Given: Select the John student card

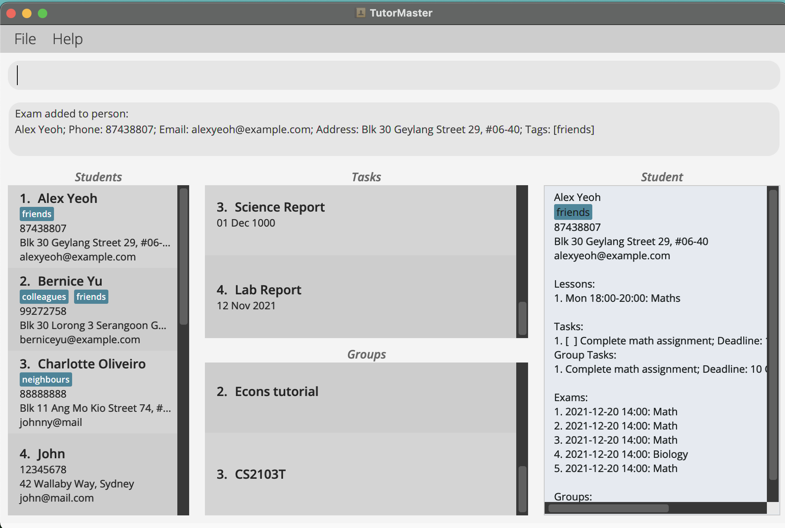Looking at the screenshot, I should tap(93, 475).
